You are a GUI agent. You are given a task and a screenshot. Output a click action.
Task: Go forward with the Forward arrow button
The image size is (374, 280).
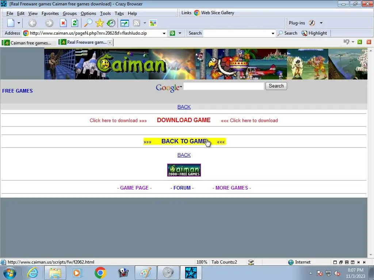pos(49,23)
